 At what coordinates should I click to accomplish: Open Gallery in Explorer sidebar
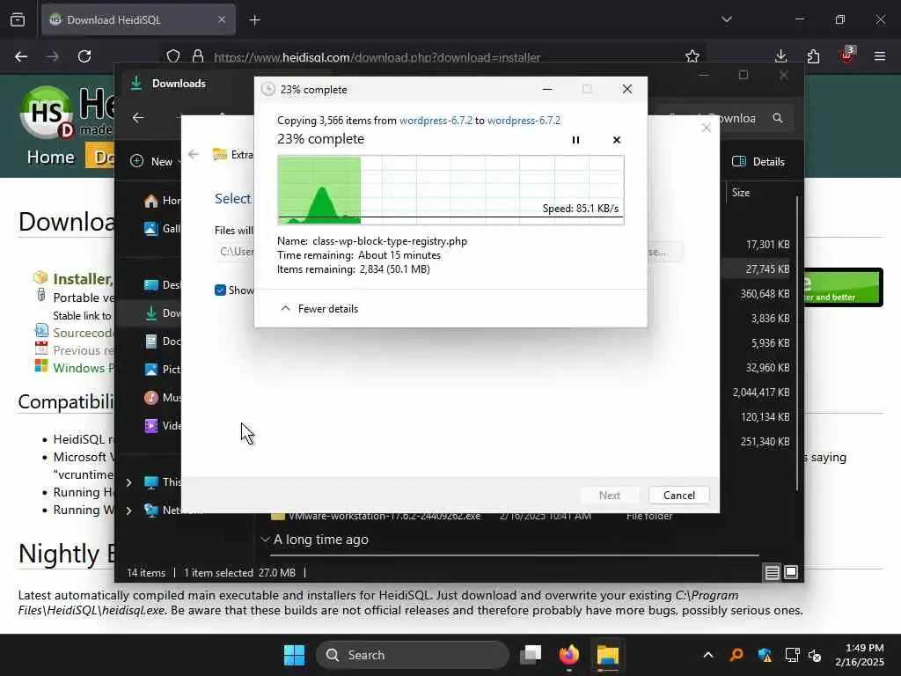click(x=162, y=229)
